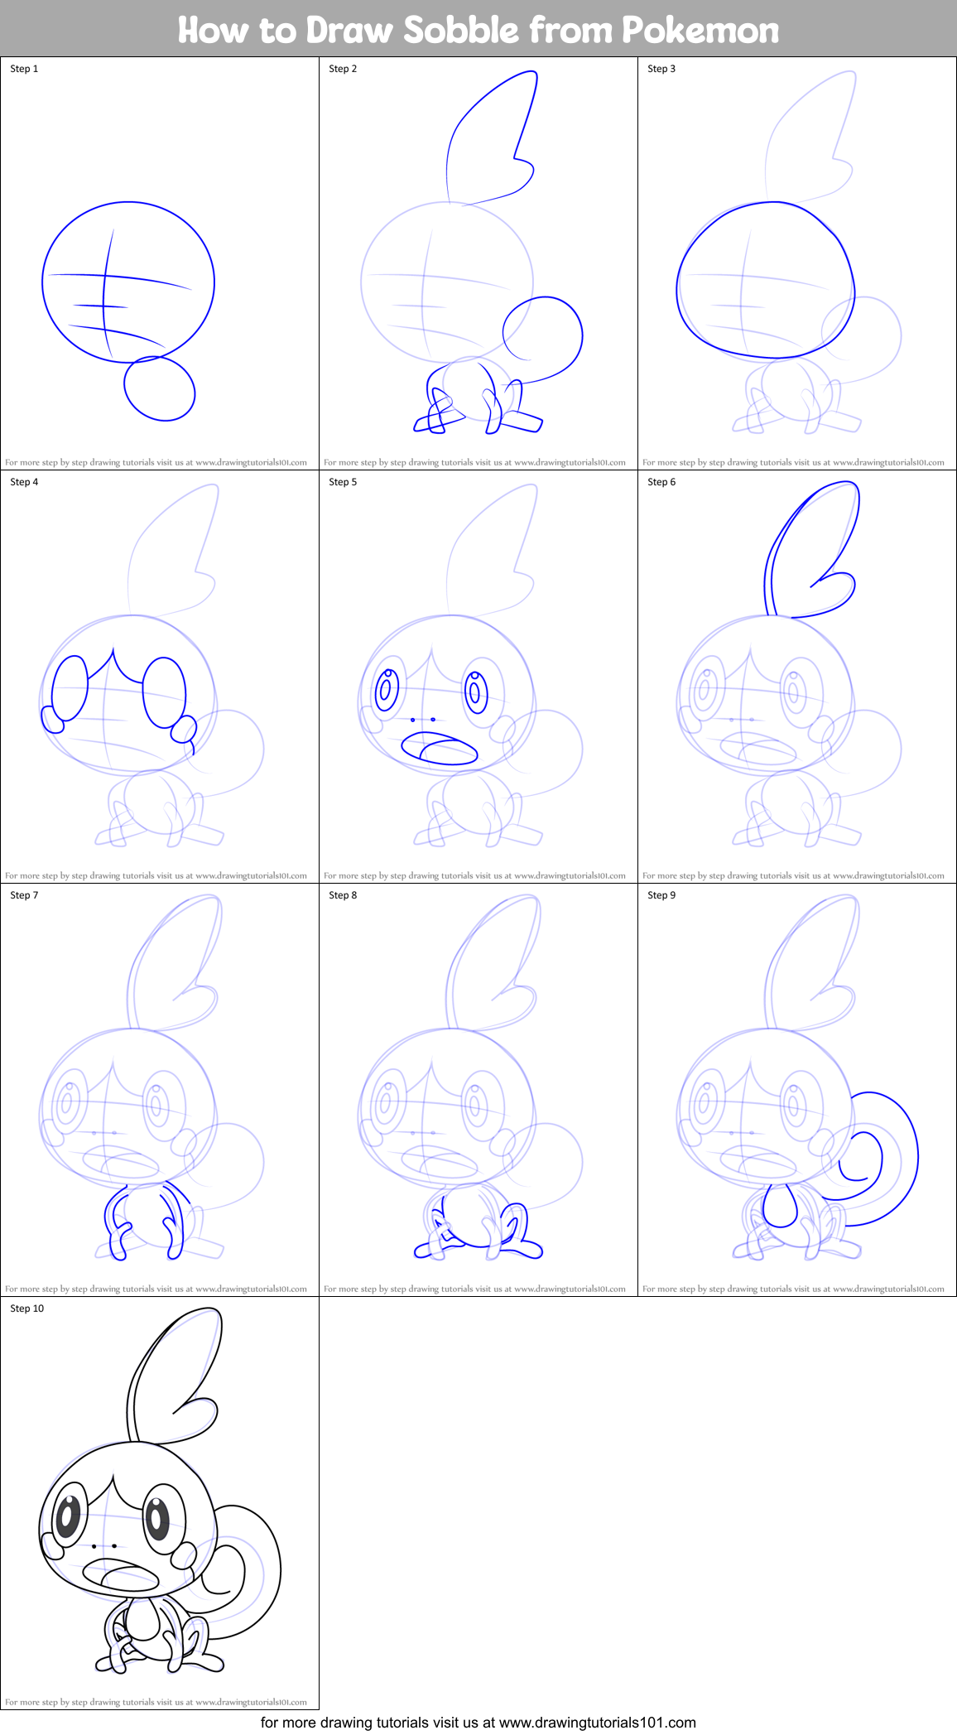Click the small site credit under Step 10
957x1735 pixels.
click(x=156, y=1703)
